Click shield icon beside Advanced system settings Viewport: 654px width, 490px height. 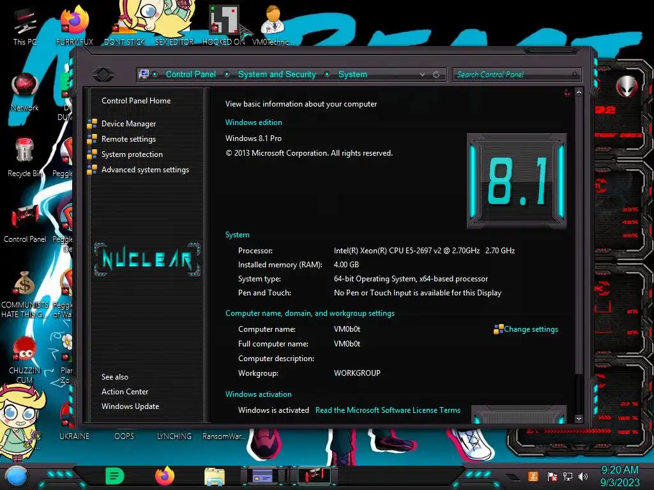click(92, 170)
